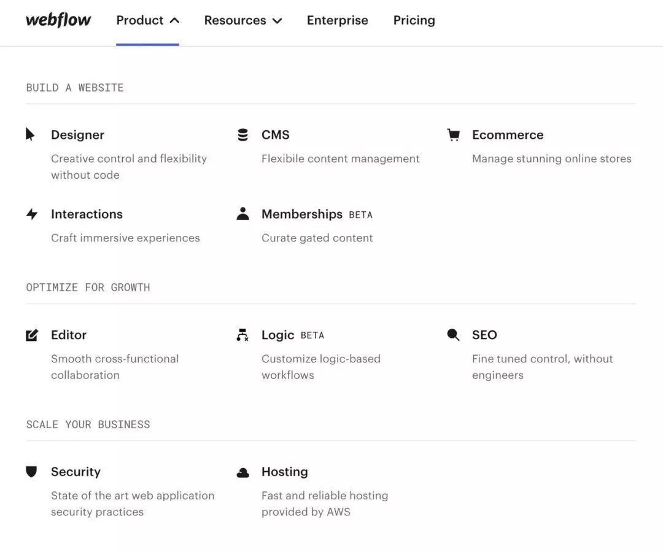The image size is (663, 551).
Task: Click the Editor pencil icon
Action: 32,335
